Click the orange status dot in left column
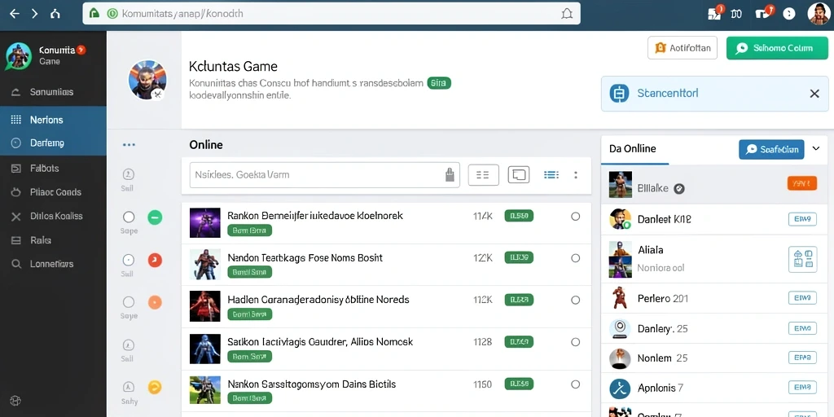834x417 pixels. pos(154,302)
